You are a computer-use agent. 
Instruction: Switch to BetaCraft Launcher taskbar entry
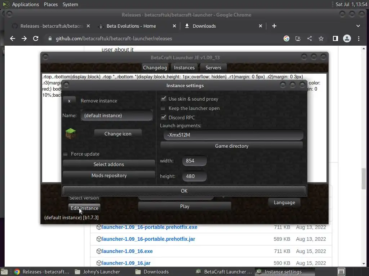coord(224,272)
